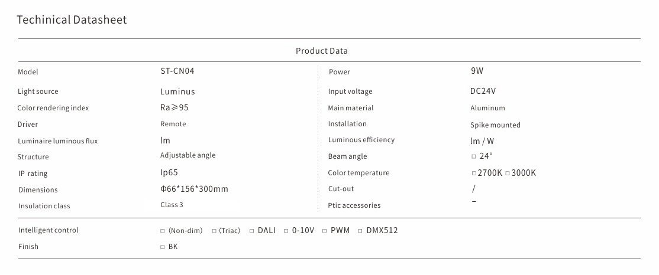Toggle the PWM checkbox

(325, 231)
